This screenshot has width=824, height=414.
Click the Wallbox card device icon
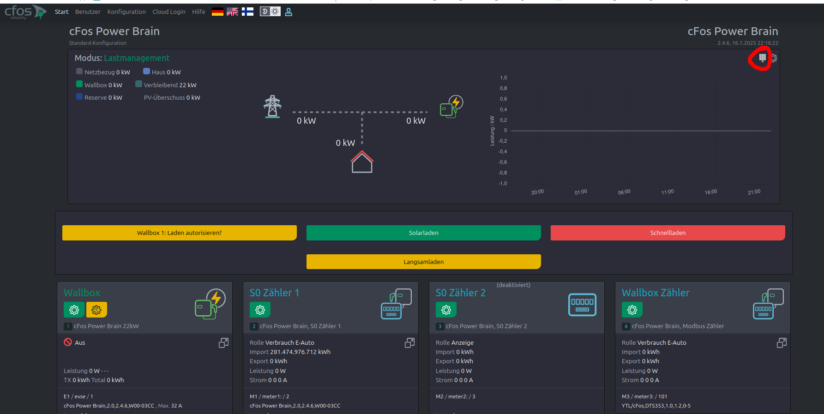pyautogui.click(x=210, y=304)
